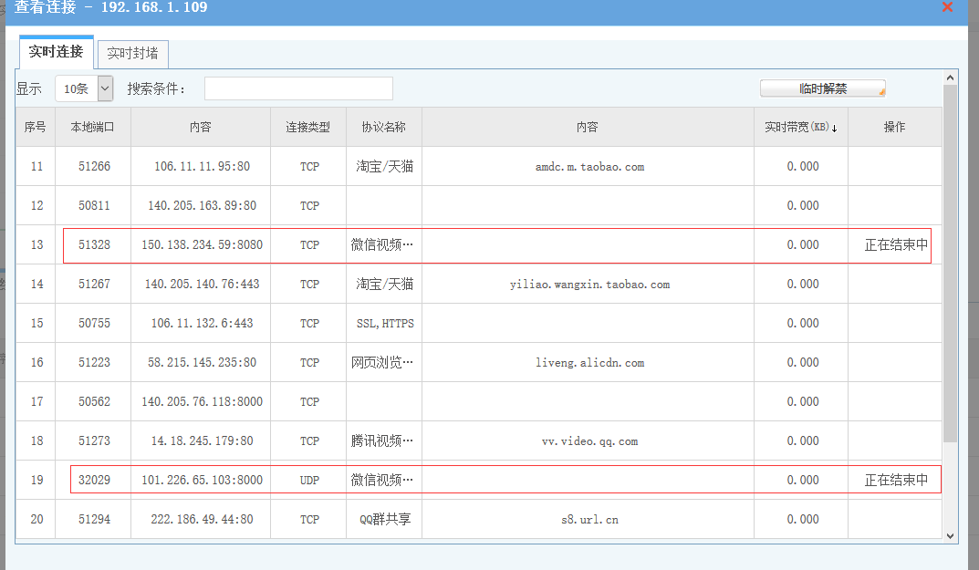
Task: Click the 操作 column header
Action: pyautogui.click(x=894, y=128)
